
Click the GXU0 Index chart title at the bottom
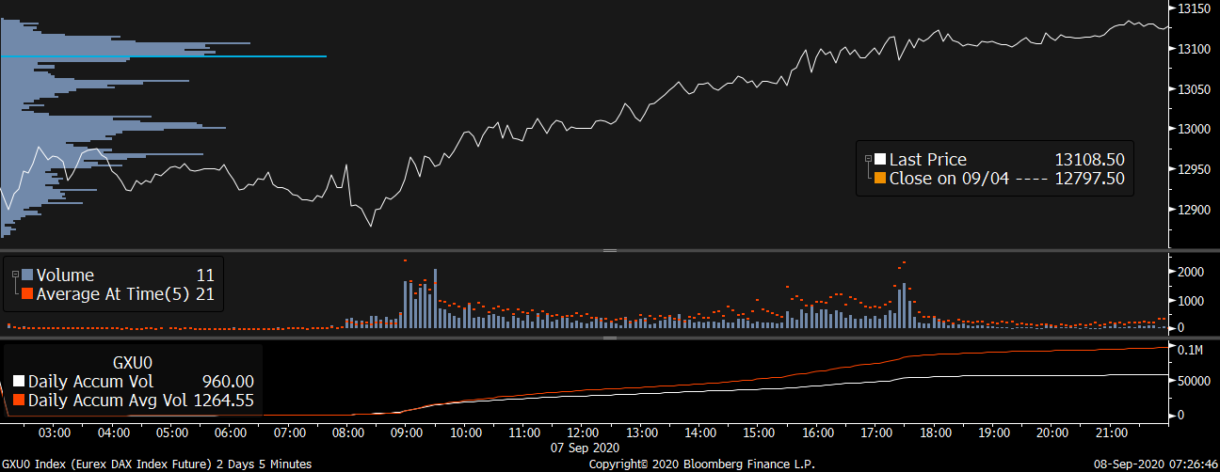tap(156, 464)
